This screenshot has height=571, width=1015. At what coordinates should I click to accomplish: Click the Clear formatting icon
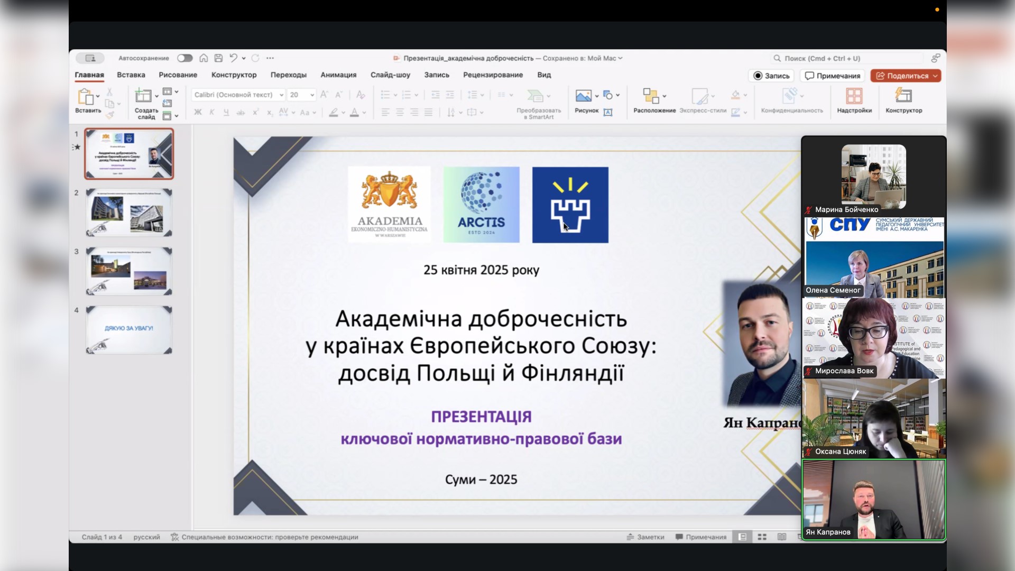(x=361, y=95)
